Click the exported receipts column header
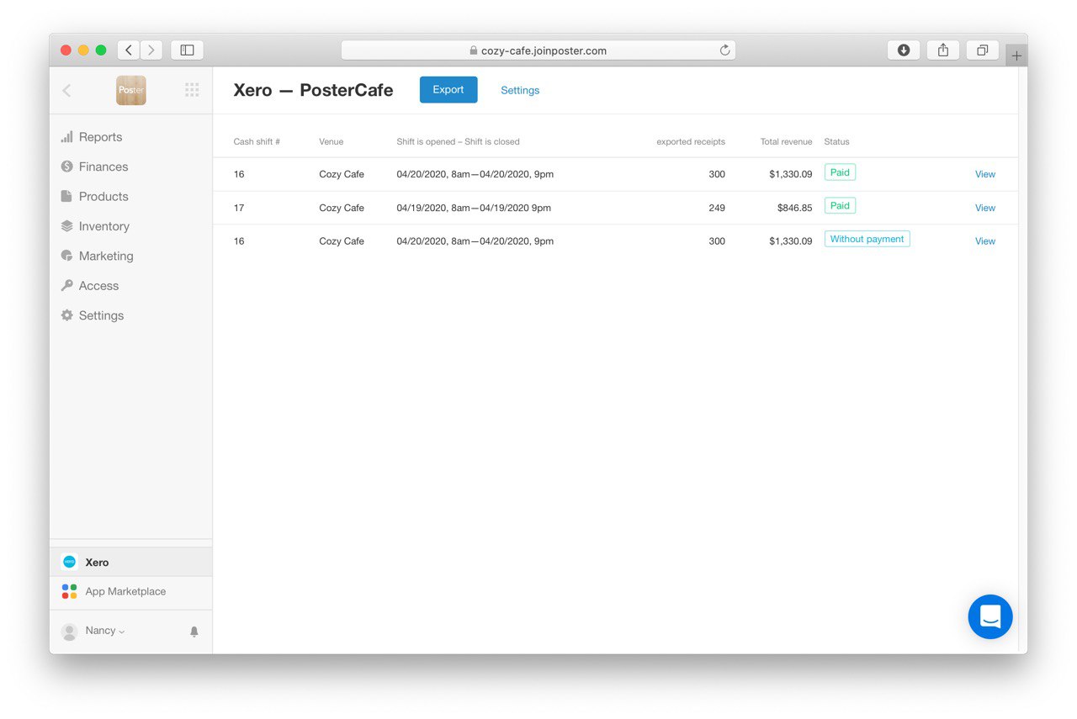The height and width of the screenshot is (719, 1077). pyautogui.click(x=691, y=142)
